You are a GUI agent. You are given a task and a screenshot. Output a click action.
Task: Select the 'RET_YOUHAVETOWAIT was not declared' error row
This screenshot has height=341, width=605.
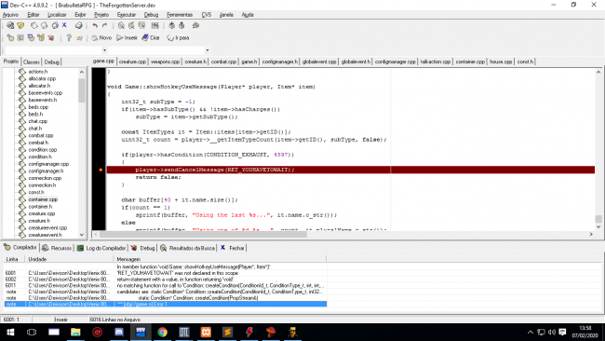165,273
